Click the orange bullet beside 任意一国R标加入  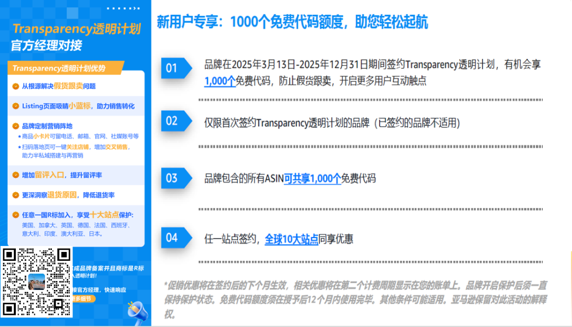(x=16, y=215)
